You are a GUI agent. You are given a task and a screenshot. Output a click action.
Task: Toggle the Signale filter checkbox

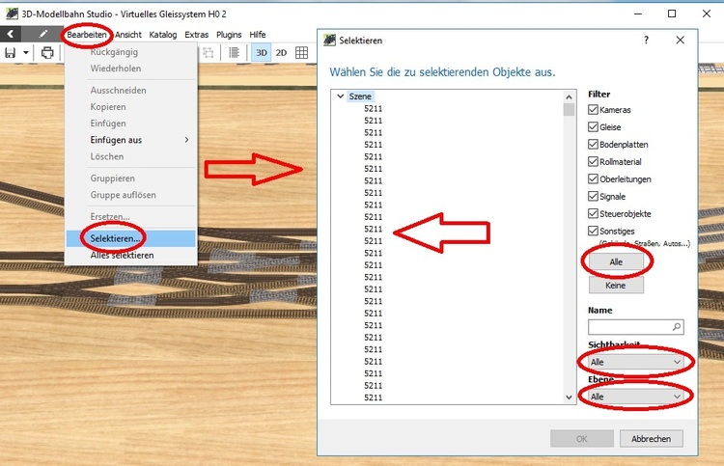tap(594, 196)
